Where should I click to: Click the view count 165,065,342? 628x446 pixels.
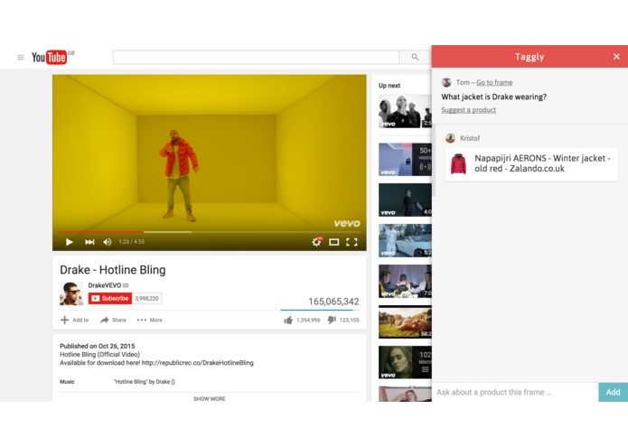333,302
